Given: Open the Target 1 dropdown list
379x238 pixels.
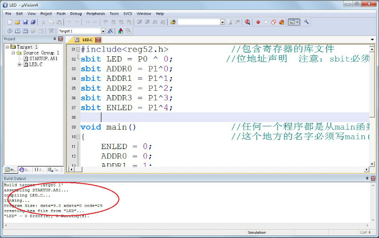Looking at the screenshot, I should point(104,31).
